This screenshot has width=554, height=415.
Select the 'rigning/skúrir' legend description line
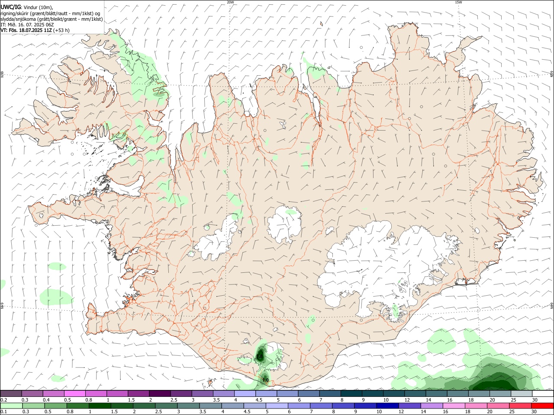tap(50, 13)
